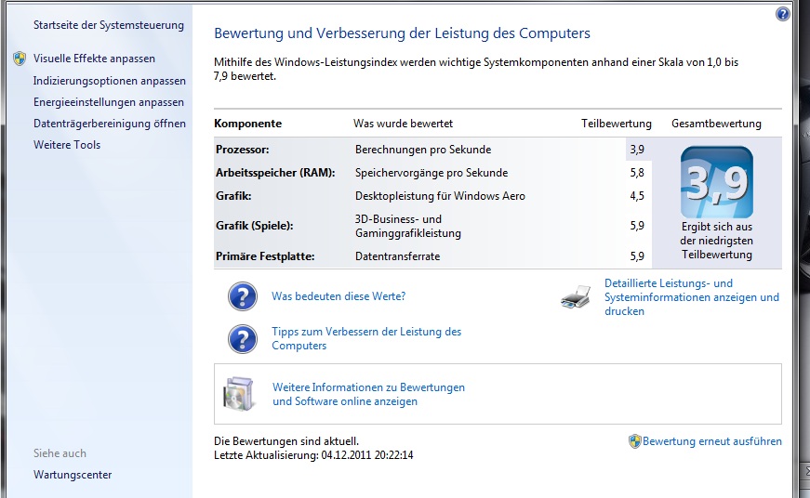Click the Komponente column header
The width and height of the screenshot is (810, 498).
(248, 124)
